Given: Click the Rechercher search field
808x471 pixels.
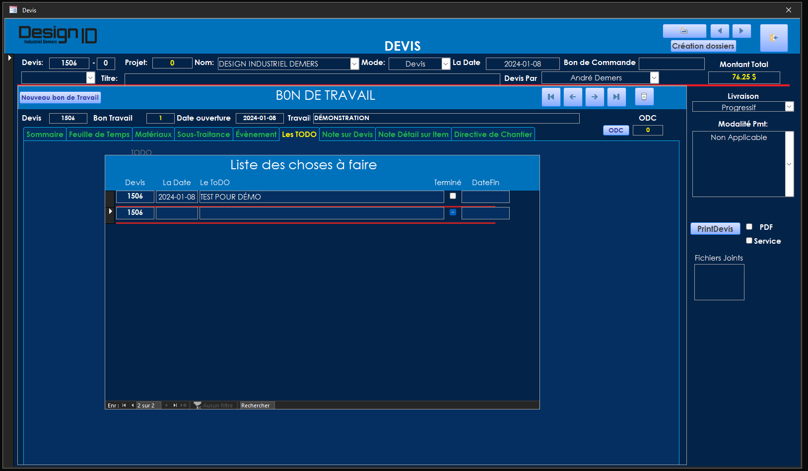Looking at the screenshot, I should pyautogui.click(x=257, y=405).
